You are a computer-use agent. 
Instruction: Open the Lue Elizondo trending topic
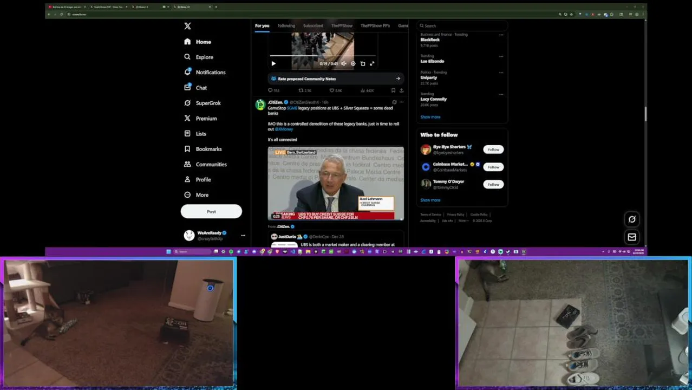click(x=432, y=61)
